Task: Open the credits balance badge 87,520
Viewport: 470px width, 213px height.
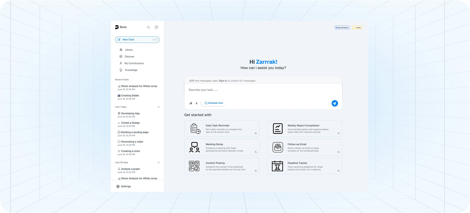Action: [x=357, y=28]
